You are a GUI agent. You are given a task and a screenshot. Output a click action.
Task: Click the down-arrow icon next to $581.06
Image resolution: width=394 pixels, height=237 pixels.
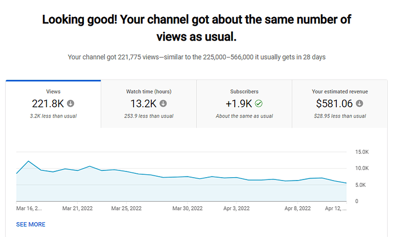(360, 104)
